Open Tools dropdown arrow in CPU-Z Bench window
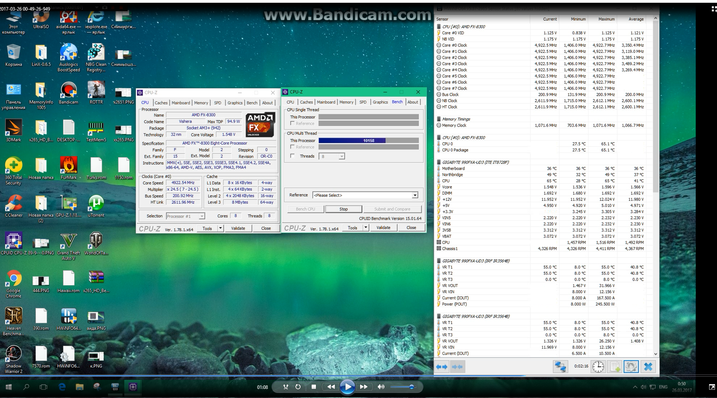 pos(366,227)
